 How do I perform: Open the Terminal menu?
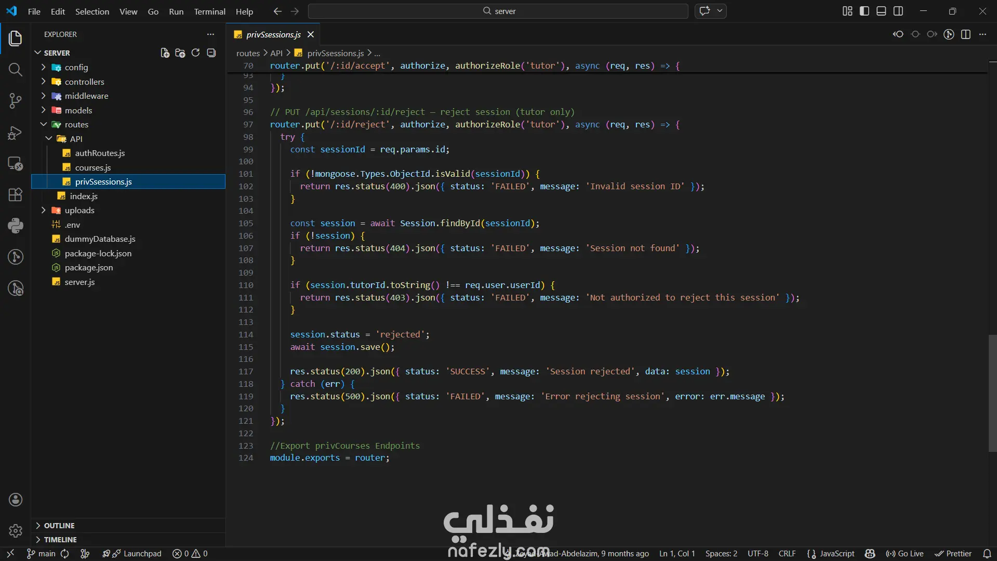(209, 11)
